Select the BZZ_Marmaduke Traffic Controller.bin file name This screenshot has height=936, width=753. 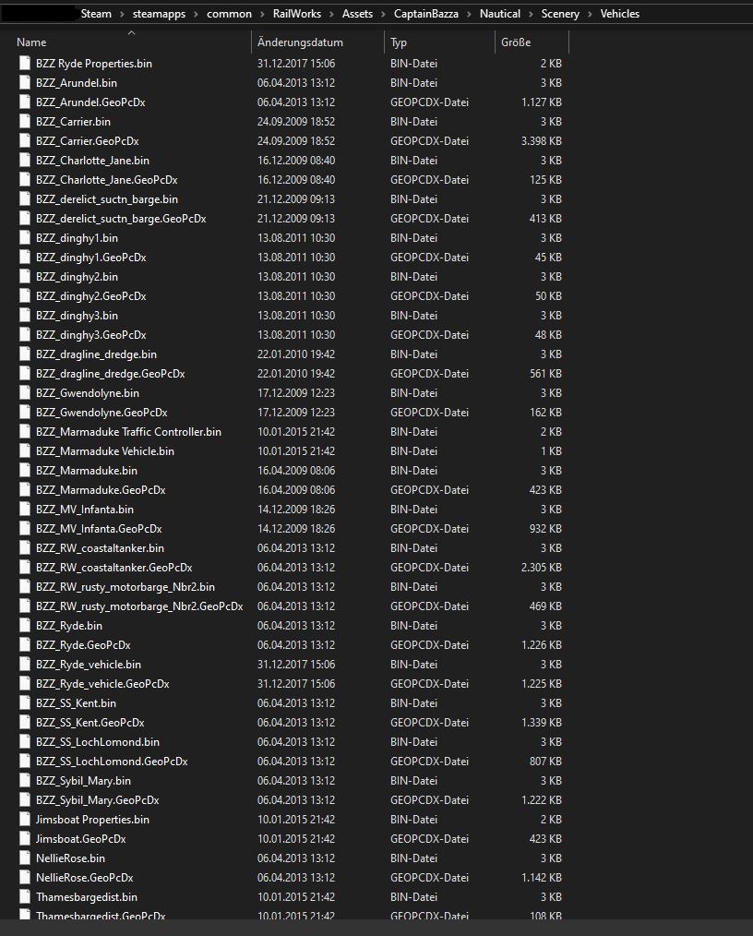point(128,432)
